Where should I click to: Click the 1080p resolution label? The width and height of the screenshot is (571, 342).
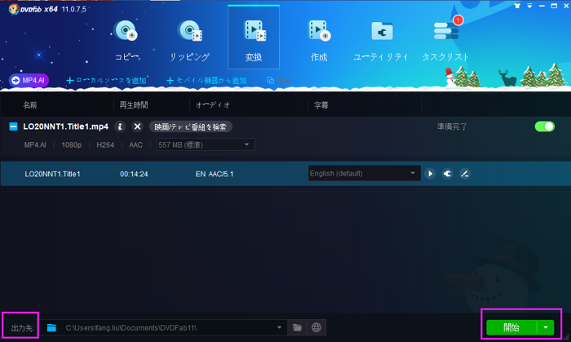click(x=72, y=145)
